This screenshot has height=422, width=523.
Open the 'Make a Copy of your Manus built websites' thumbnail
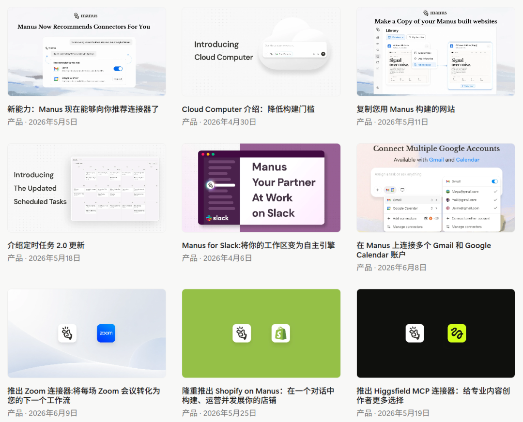tap(436, 52)
